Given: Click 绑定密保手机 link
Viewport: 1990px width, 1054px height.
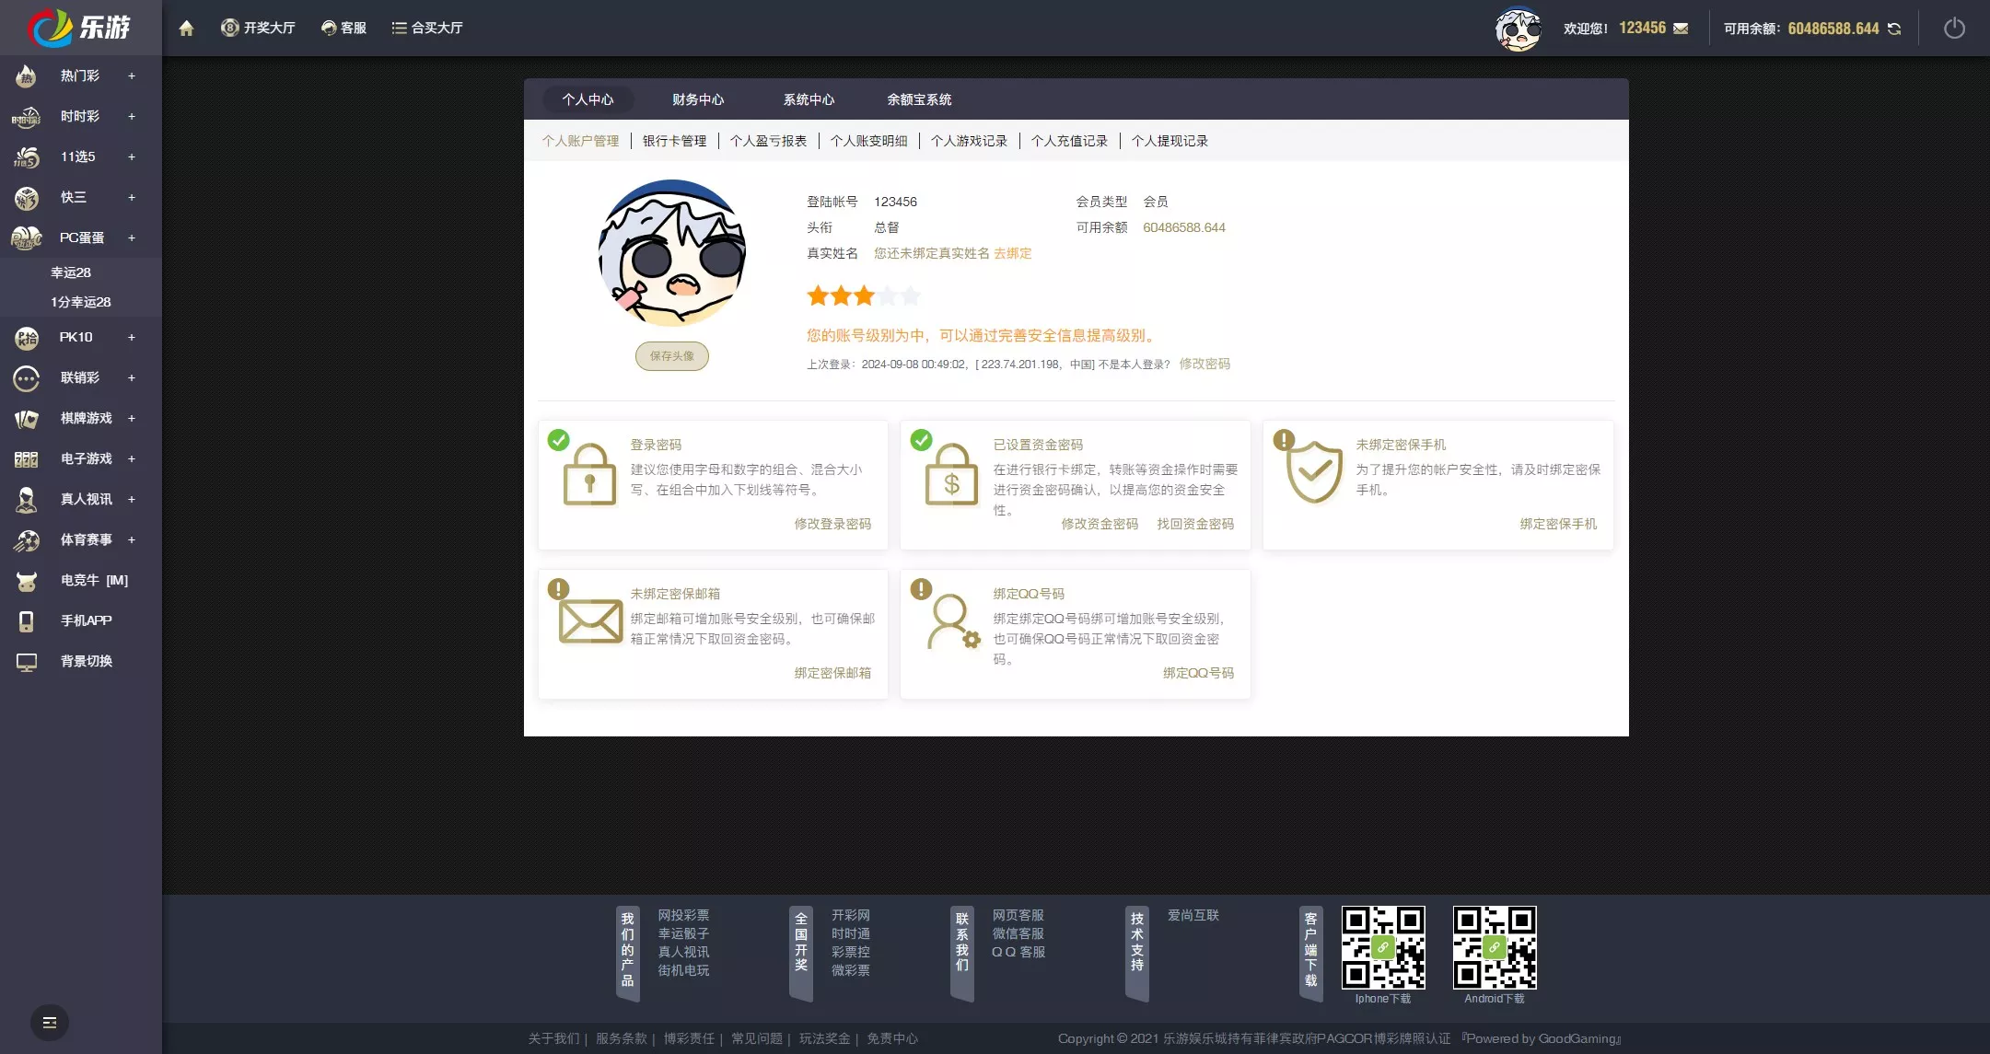Looking at the screenshot, I should [x=1557, y=524].
